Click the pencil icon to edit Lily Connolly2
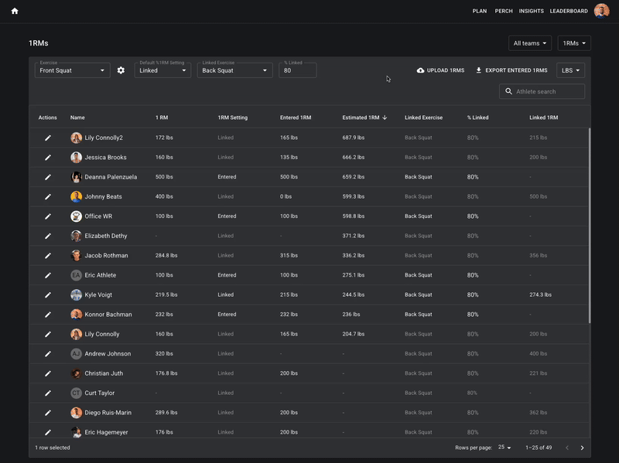Viewport: 619px width, 463px height. coord(47,137)
